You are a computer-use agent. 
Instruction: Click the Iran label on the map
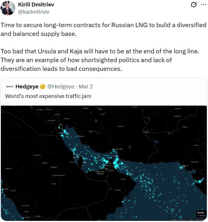101,109
